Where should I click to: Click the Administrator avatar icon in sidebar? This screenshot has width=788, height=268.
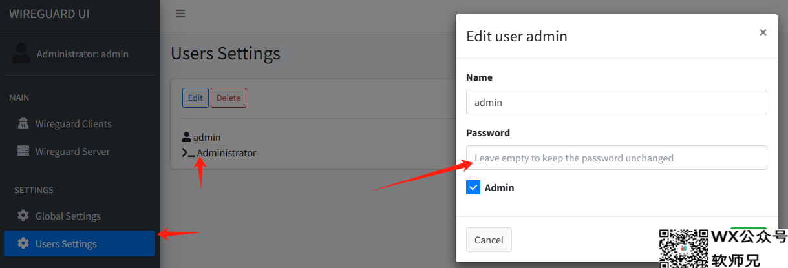(21, 54)
